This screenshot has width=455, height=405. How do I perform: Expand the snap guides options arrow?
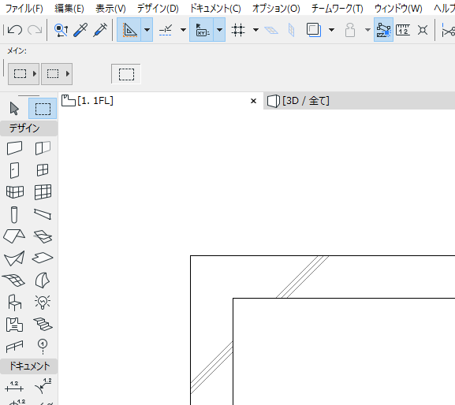coord(183,30)
